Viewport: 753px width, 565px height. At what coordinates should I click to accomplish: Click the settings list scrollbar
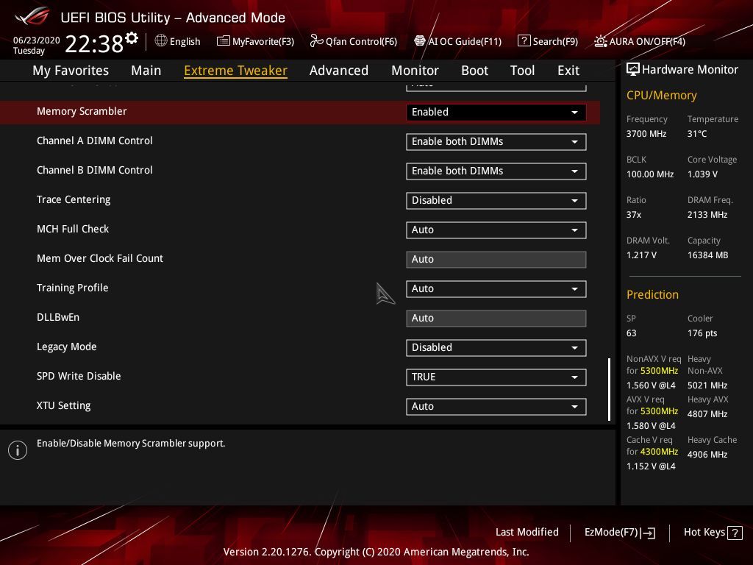pos(609,389)
